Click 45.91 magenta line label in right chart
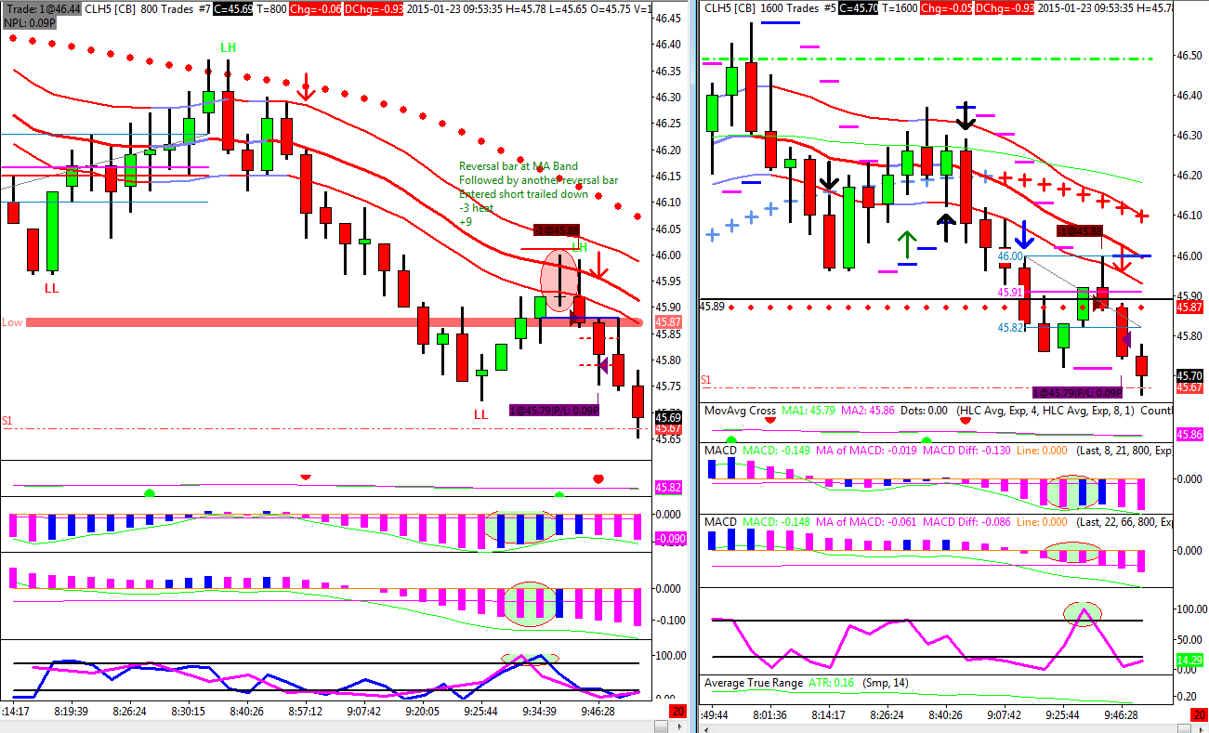Image resolution: width=1209 pixels, height=733 pixels. click(1010, 292)
